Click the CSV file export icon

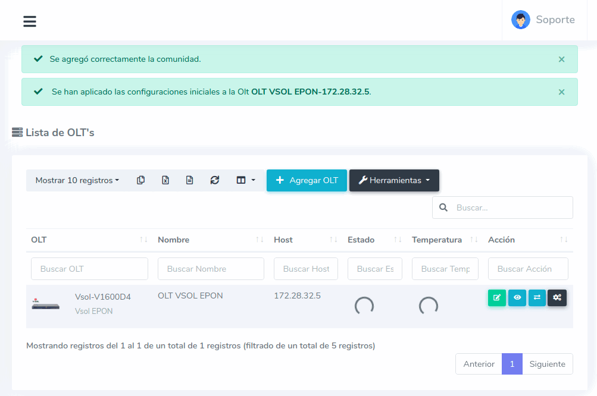click(189, 180)
